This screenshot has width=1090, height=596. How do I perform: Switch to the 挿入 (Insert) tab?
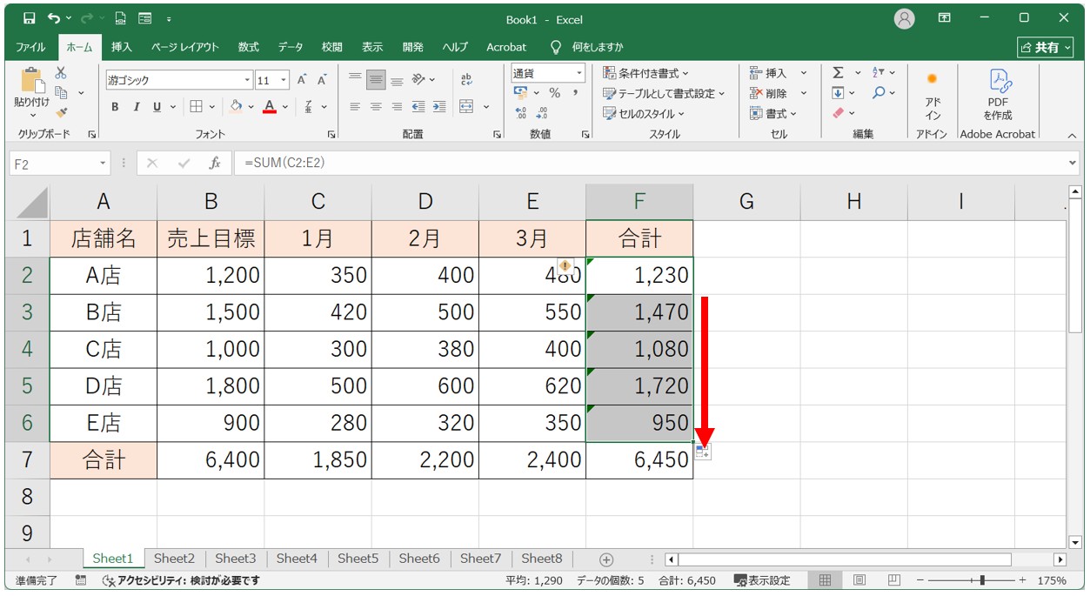tap(122, 47)
